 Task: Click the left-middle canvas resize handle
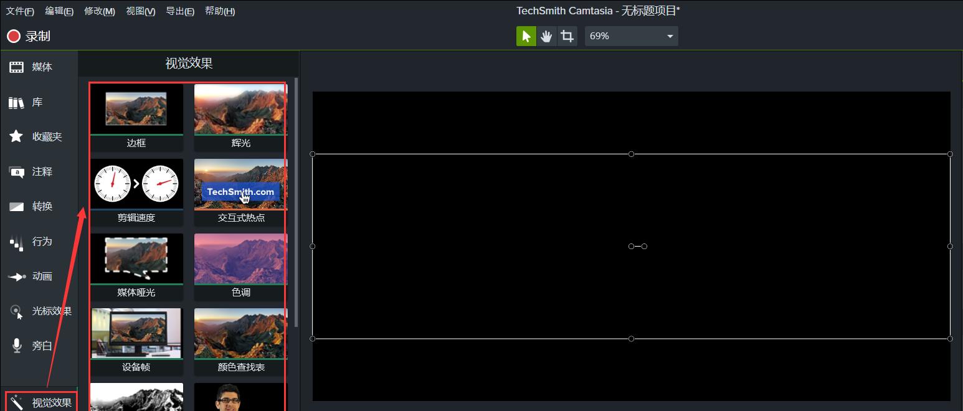coord(313,246)
